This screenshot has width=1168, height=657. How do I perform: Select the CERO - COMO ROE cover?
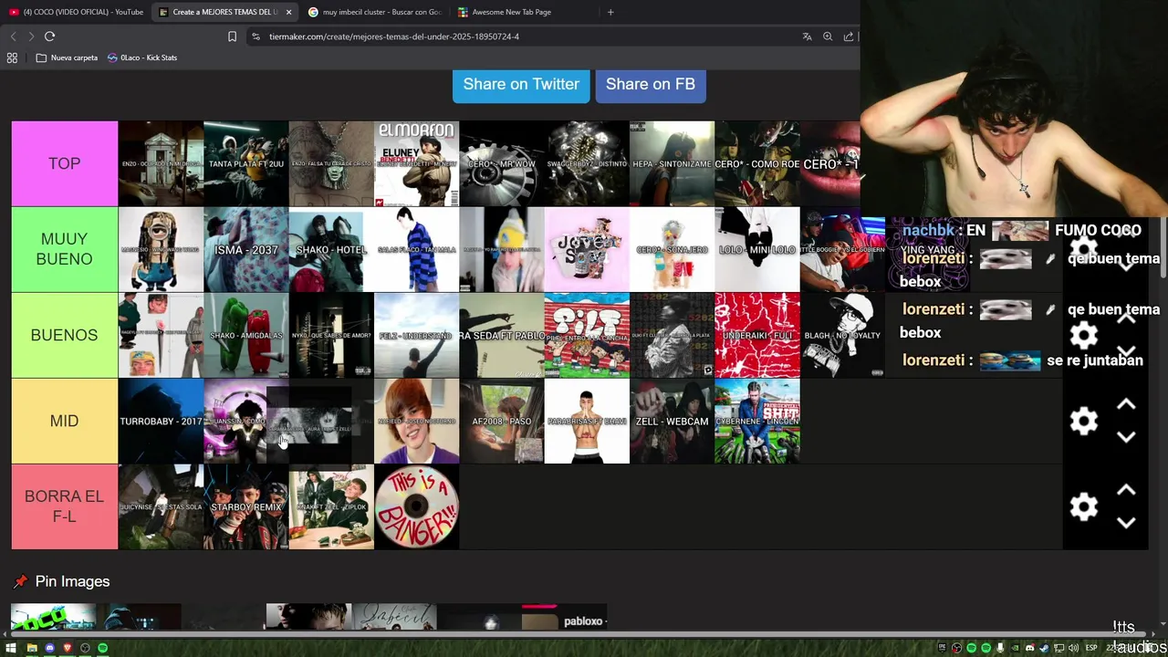pyautogui.click(x=757, y=163)
